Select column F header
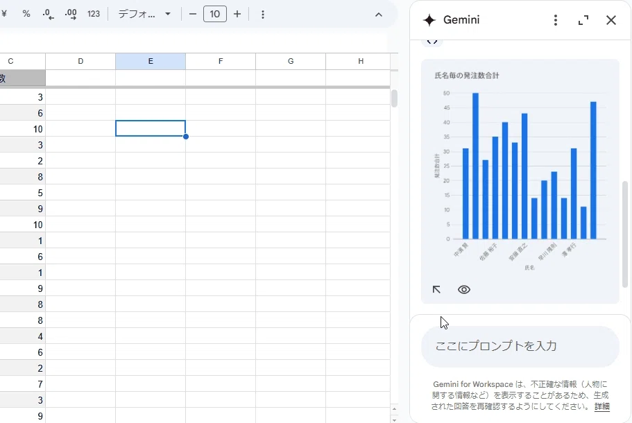The width and height of the screenshot is (632, 423). [221, 61]
